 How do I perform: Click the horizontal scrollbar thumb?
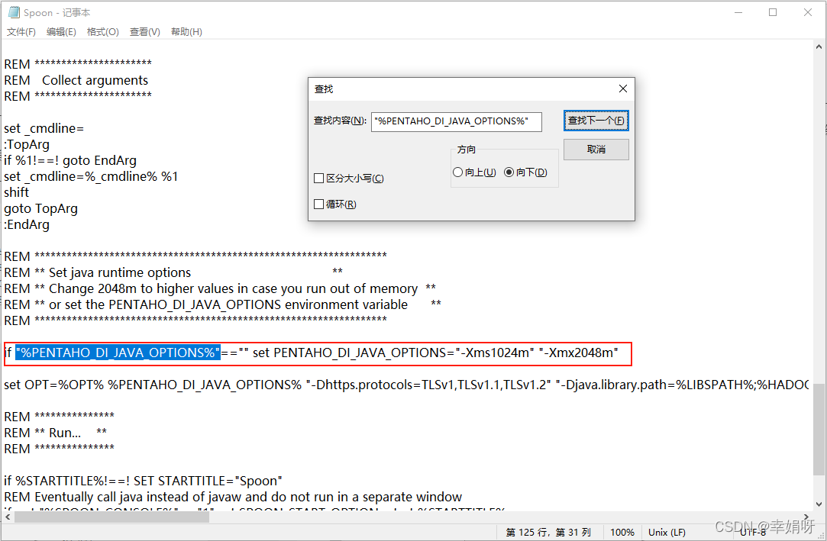[111, 517]
